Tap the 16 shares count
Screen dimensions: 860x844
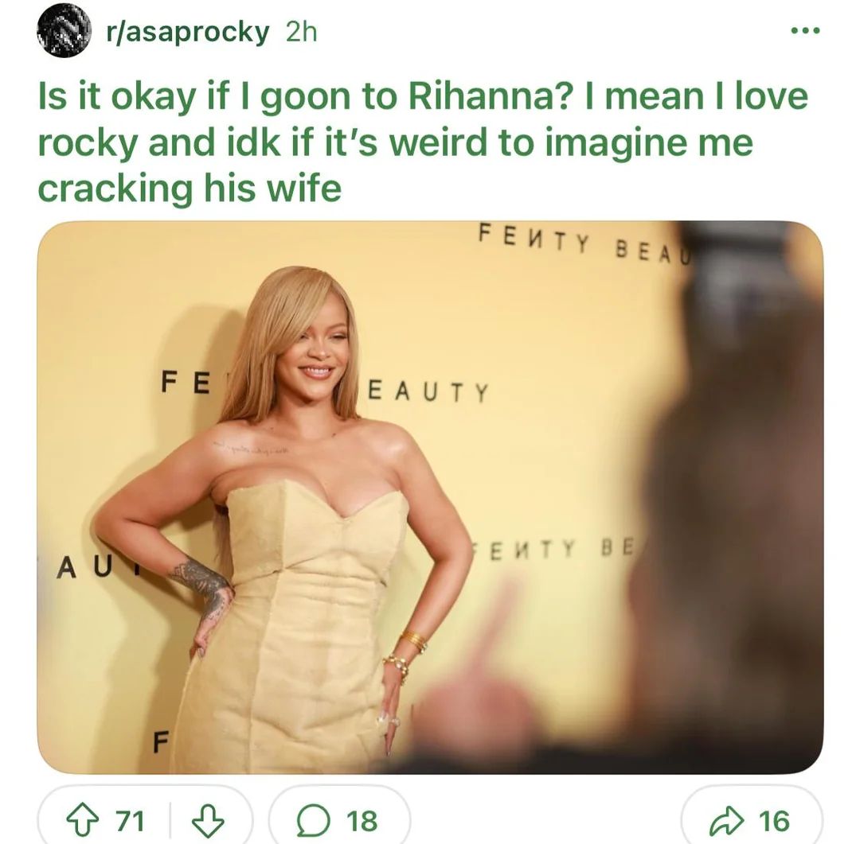pos(774,820)
